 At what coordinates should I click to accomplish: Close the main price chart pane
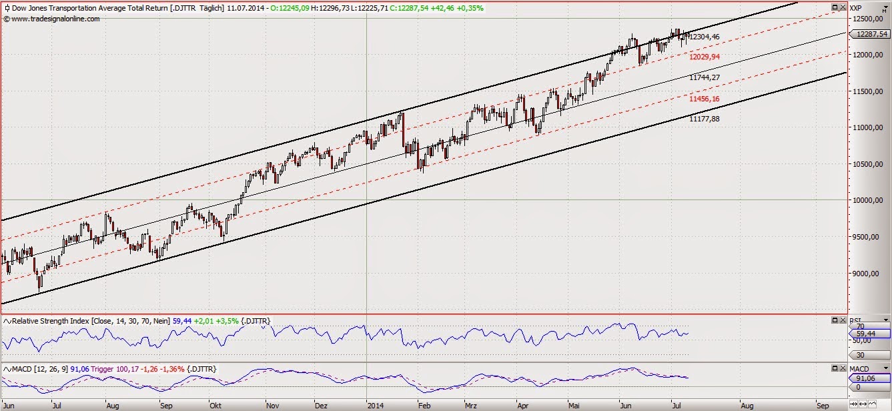click(843, 7)
